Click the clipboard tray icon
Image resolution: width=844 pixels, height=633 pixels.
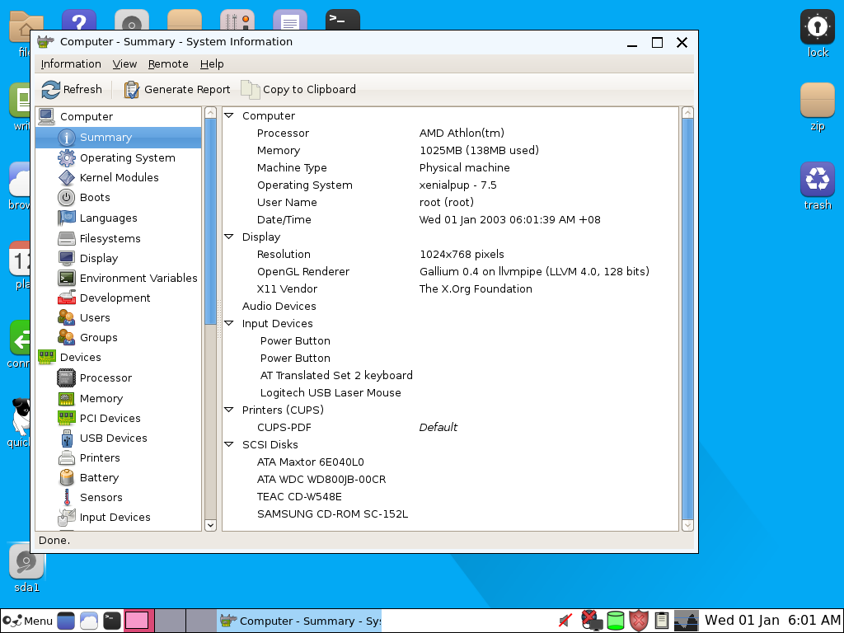662,621
